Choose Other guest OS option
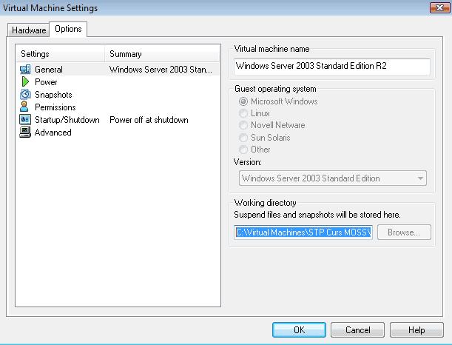Viewport: 452px width, 345px height. [x=243, y=150]
